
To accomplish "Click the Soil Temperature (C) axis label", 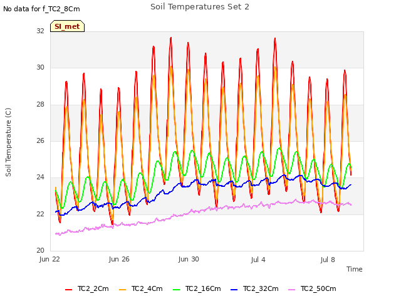I will tap(8, 142).
